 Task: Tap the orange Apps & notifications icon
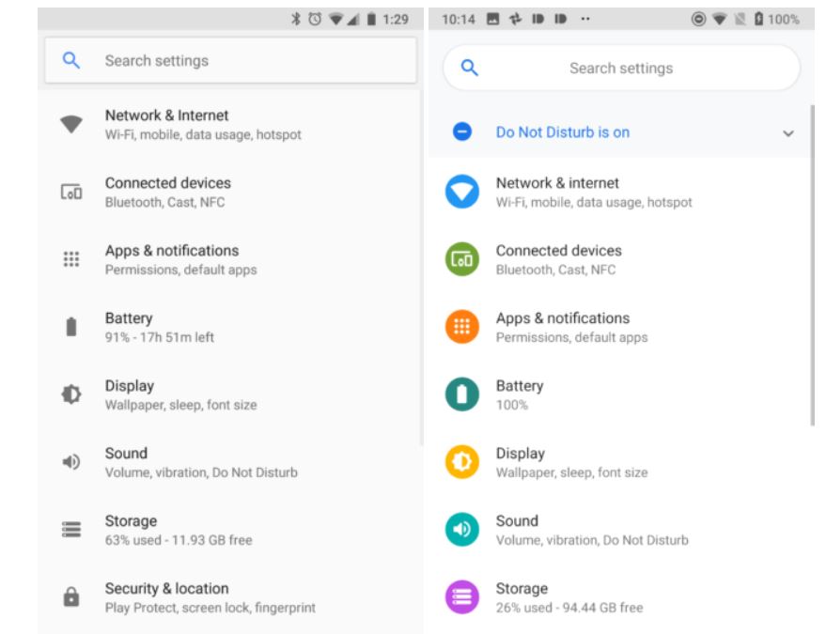[x=461, y=327]
